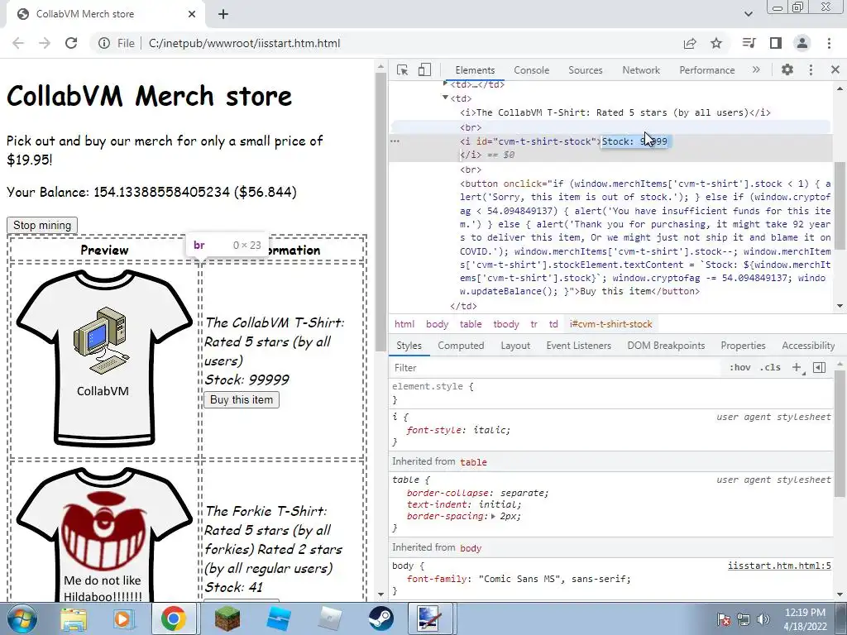Go back in Chrome

coord(18,43)
